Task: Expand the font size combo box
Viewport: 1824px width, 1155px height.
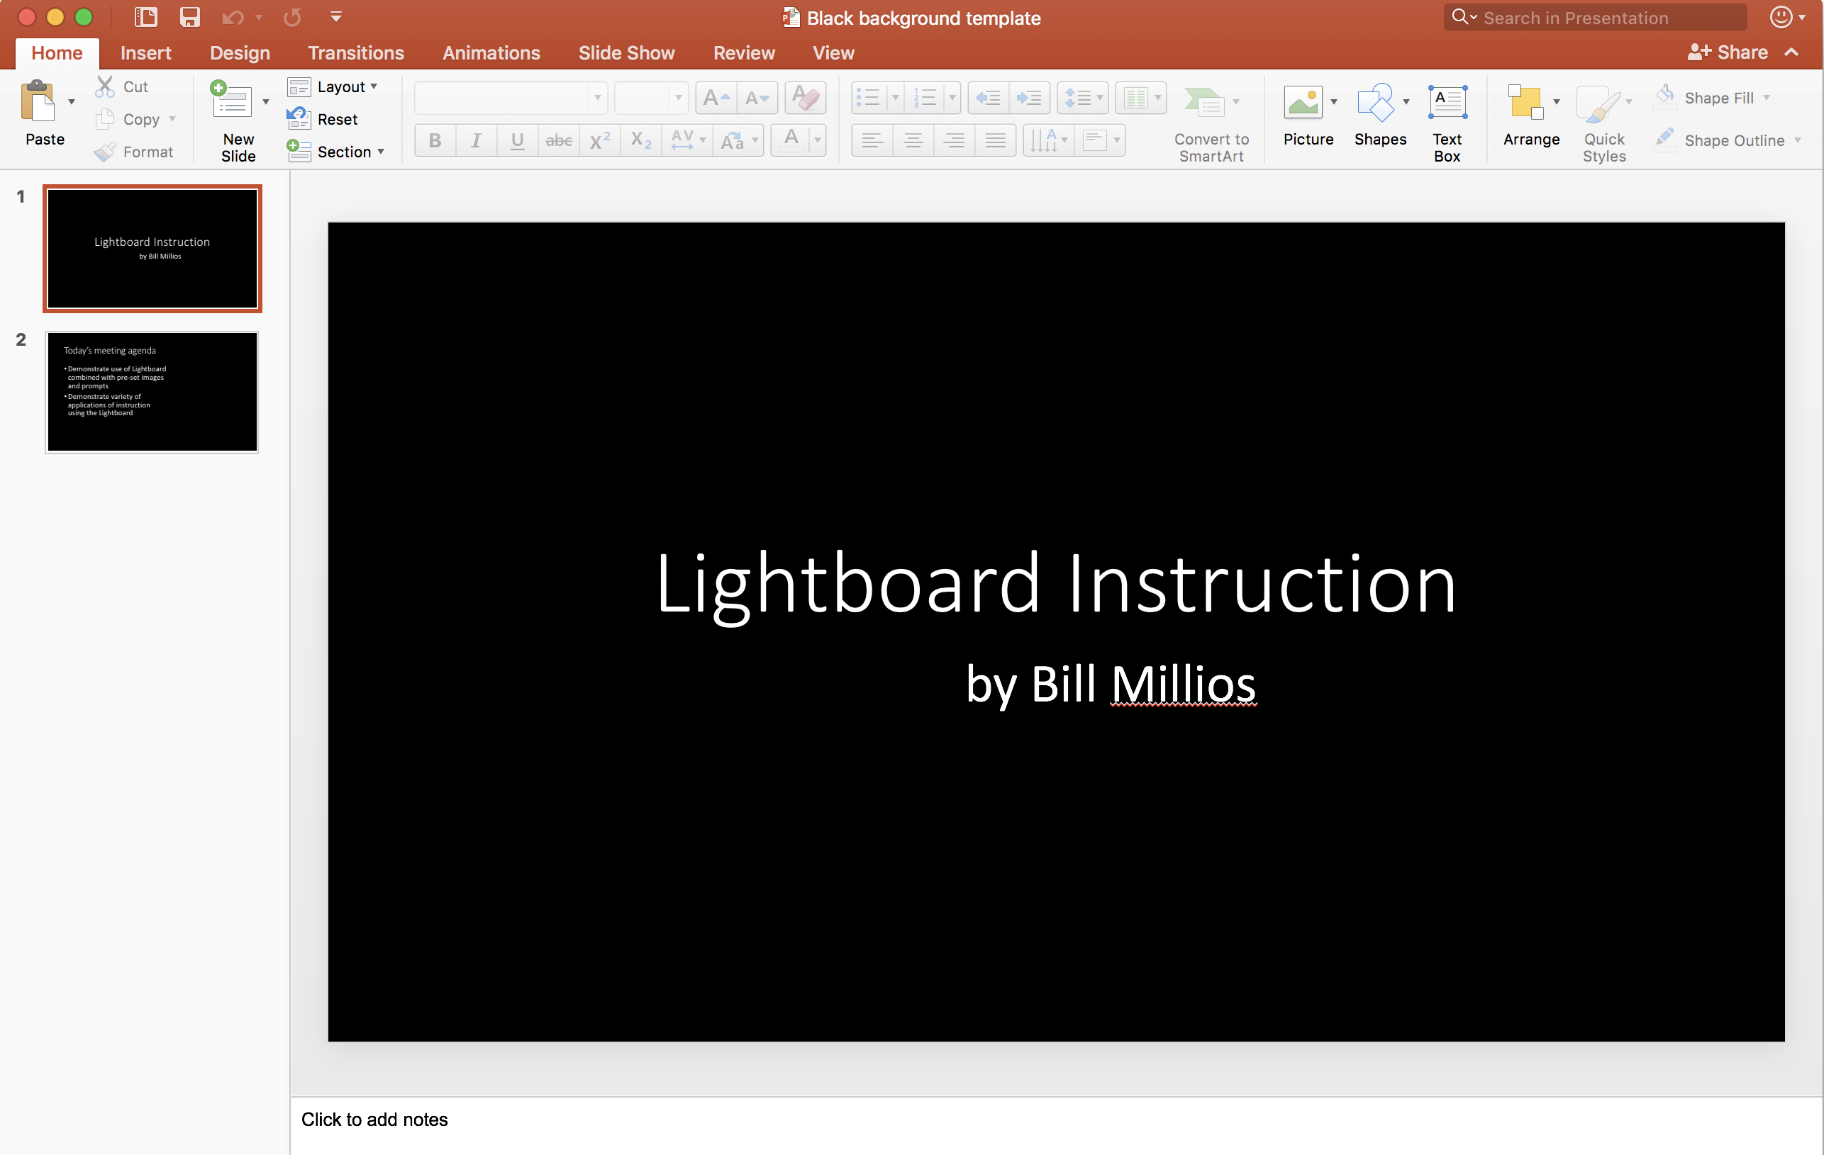Action: (x=678, y=98)
